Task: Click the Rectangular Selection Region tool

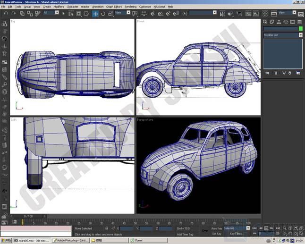Action: [78, 13]
